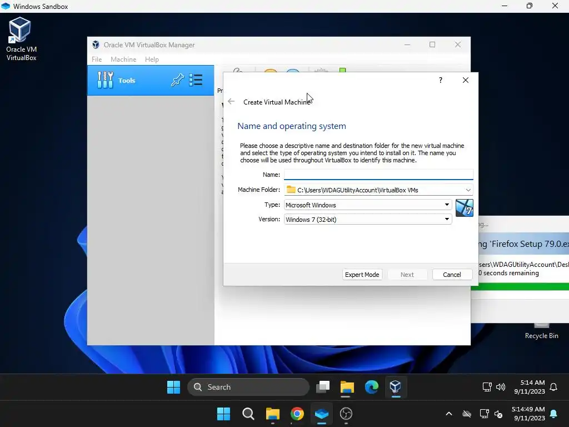Open the Sandbox volume control icon

point(501,387)
